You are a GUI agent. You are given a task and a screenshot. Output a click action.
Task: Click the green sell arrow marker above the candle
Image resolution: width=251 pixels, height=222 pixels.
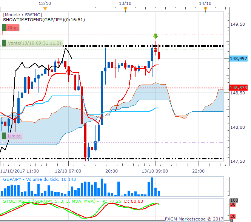point(155,36)
